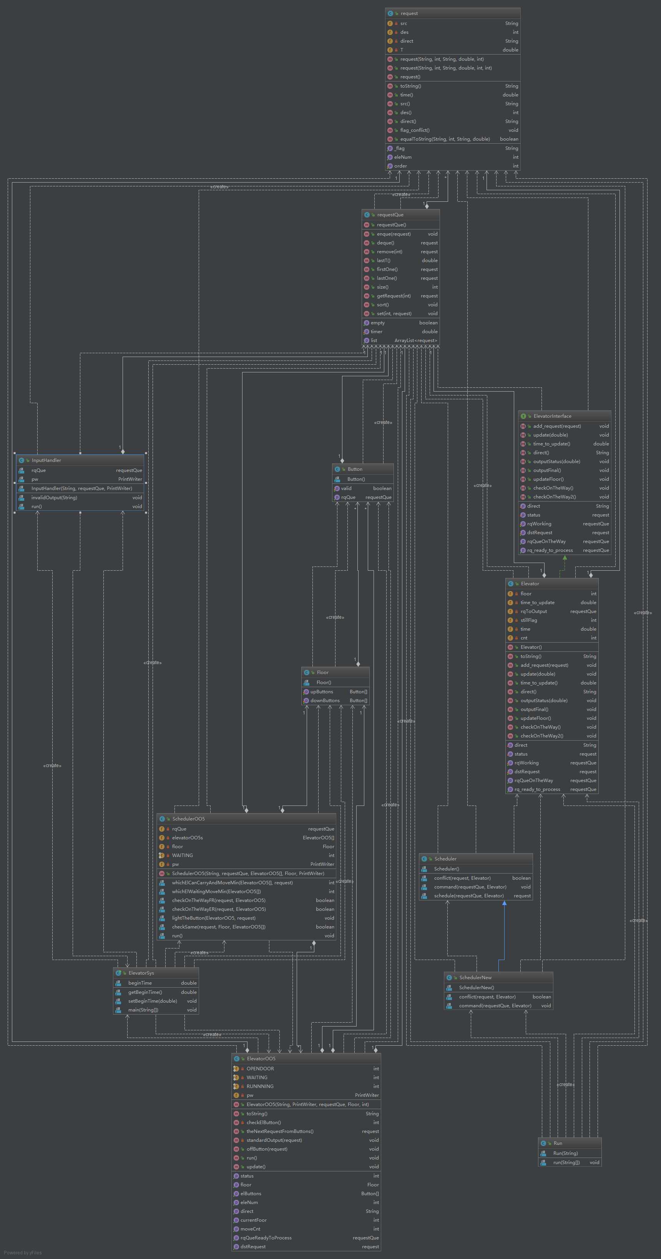Click the Run class icon
This screenshot has width=661, height=1259.
tap(543, 1143)
